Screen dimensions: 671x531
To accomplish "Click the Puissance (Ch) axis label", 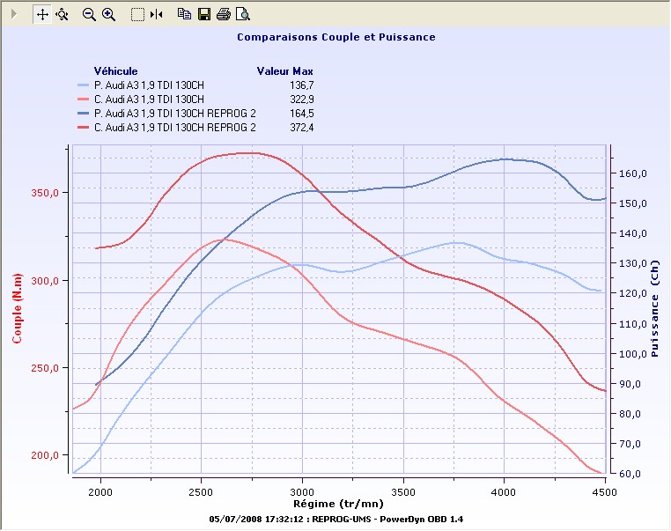I will pos(654,313).
